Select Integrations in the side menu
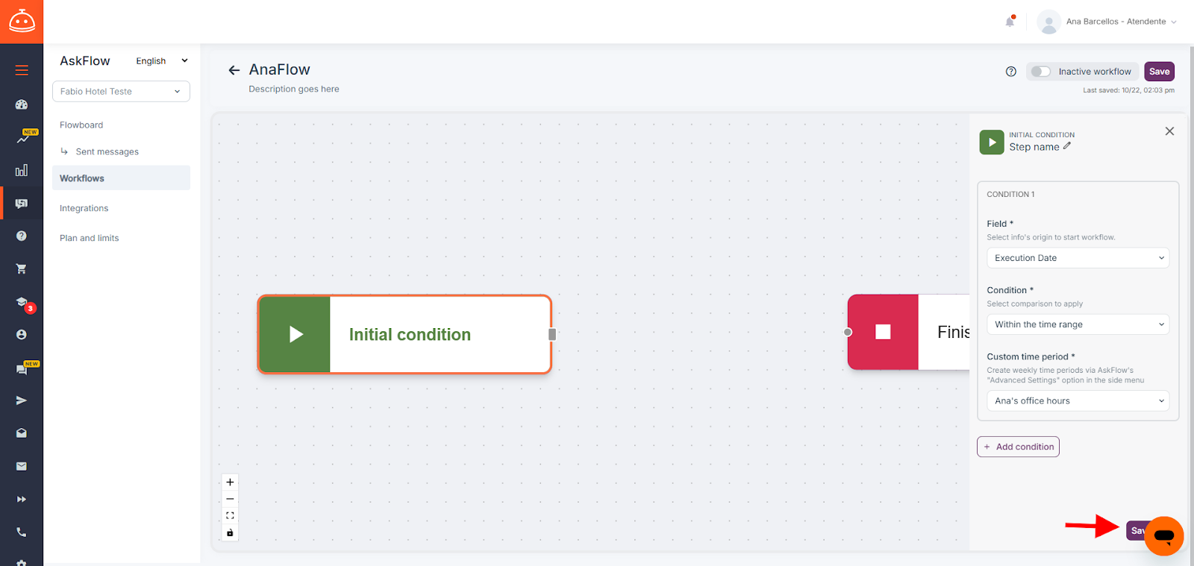This screenshot has height=566, width=1194. click(x=84, y=208)
